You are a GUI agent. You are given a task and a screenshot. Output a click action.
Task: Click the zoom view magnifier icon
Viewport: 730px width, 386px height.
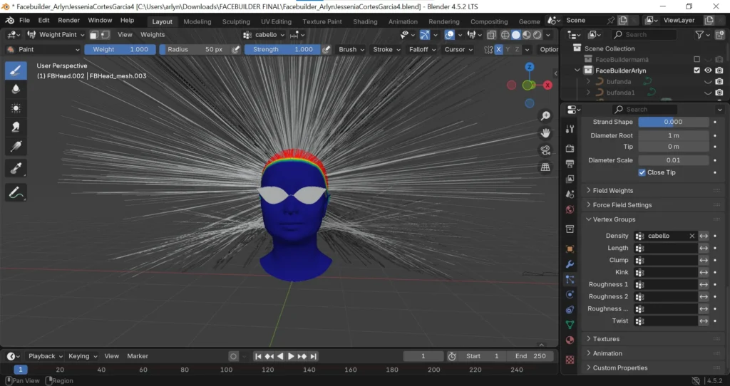[545, 115]
